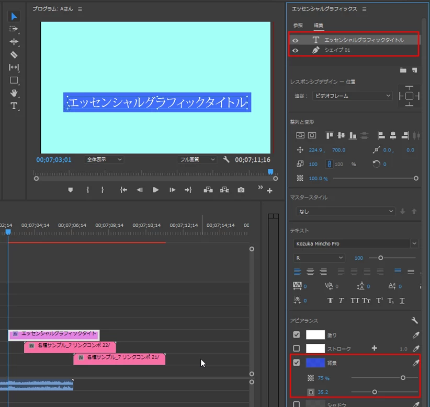Step forward one frame
Image resolution: width=430 pixels, height=407 pixels.
coord(172,190)
